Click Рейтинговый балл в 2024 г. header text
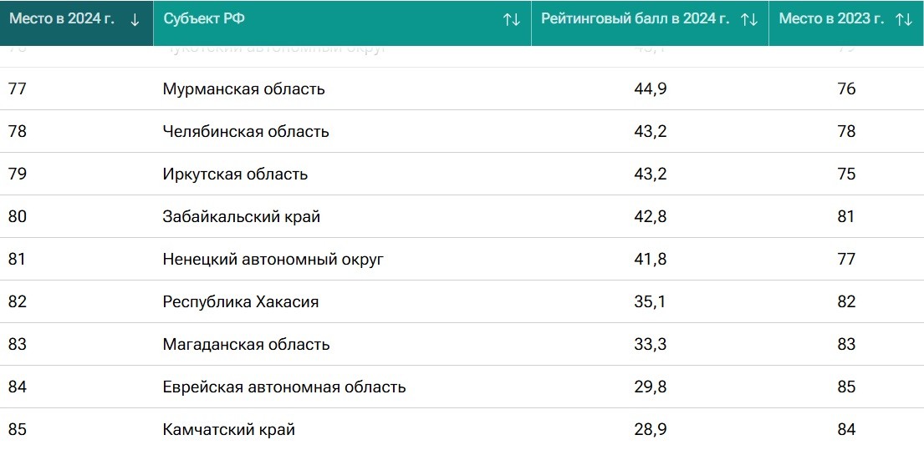 pyautogui.click(x=636, y=19)
